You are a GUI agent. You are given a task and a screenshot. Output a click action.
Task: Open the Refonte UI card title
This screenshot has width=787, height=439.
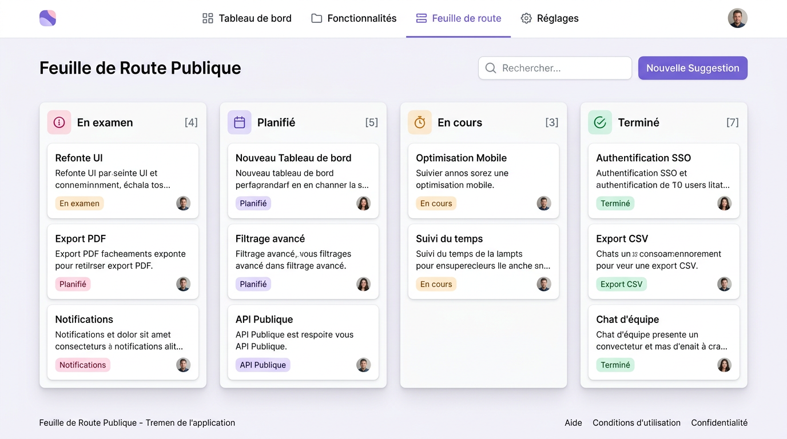[79, 158]
